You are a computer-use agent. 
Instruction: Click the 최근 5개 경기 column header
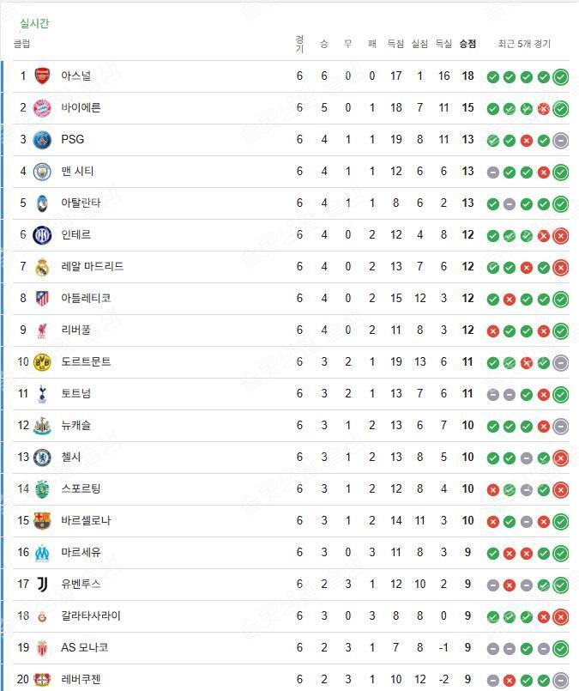coord(524,44)
